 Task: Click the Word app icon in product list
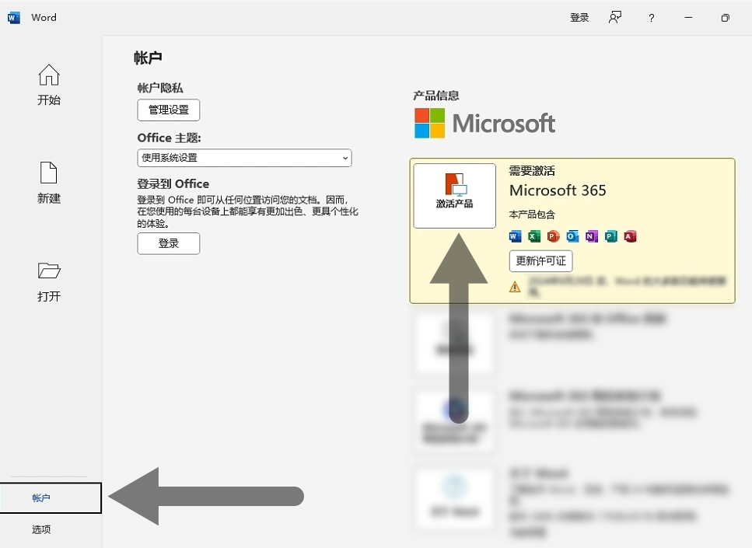pos(515,236)
